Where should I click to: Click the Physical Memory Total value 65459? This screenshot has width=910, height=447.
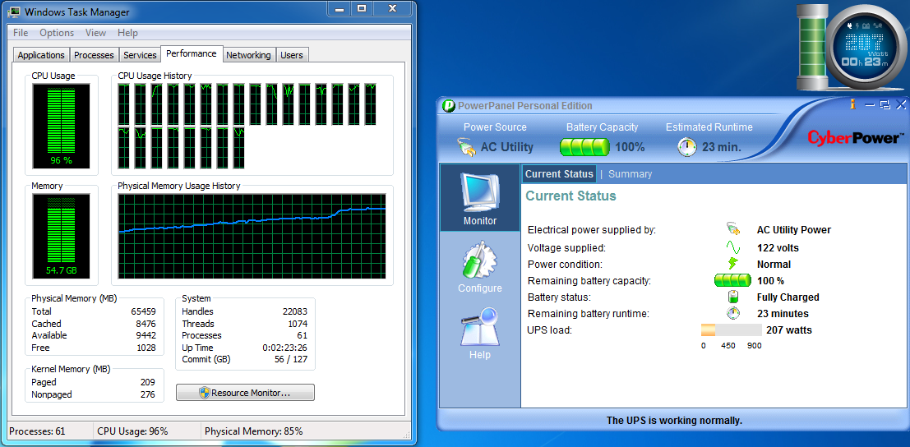pyautogui.click(x=143, y=311)
